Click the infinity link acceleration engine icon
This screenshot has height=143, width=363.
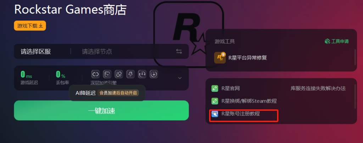click(96, 74)
